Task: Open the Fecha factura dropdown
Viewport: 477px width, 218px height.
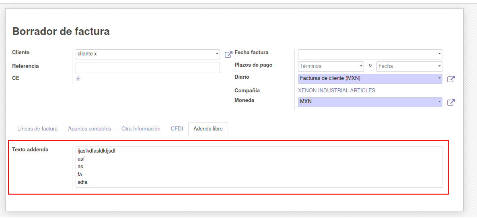Action: (439, 54)
